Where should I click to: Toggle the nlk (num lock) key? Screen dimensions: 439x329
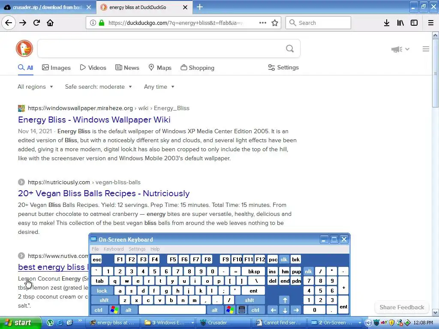coord(309,271)
